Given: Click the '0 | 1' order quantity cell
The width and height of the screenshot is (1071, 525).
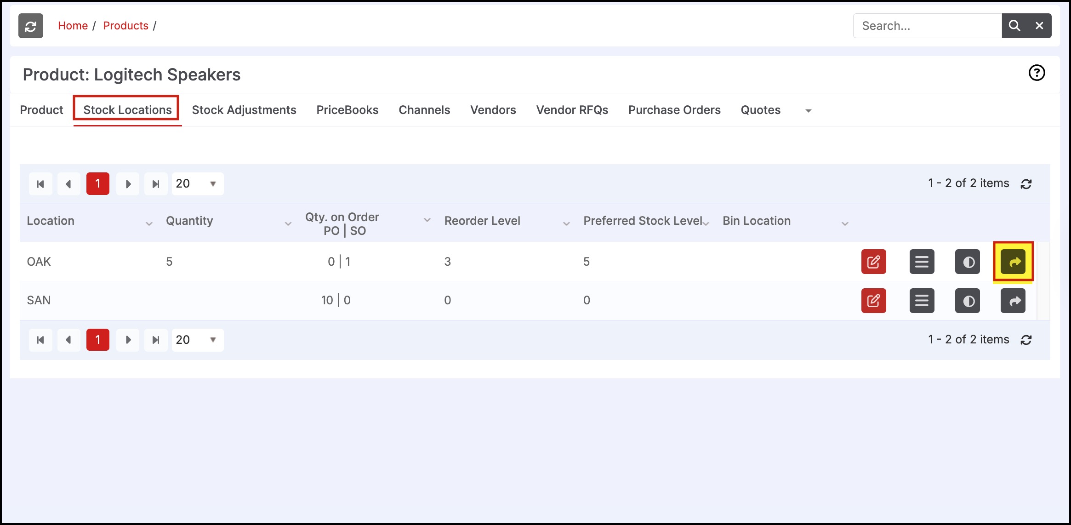Looking at the screenshot, I should (x=339, y=262).
